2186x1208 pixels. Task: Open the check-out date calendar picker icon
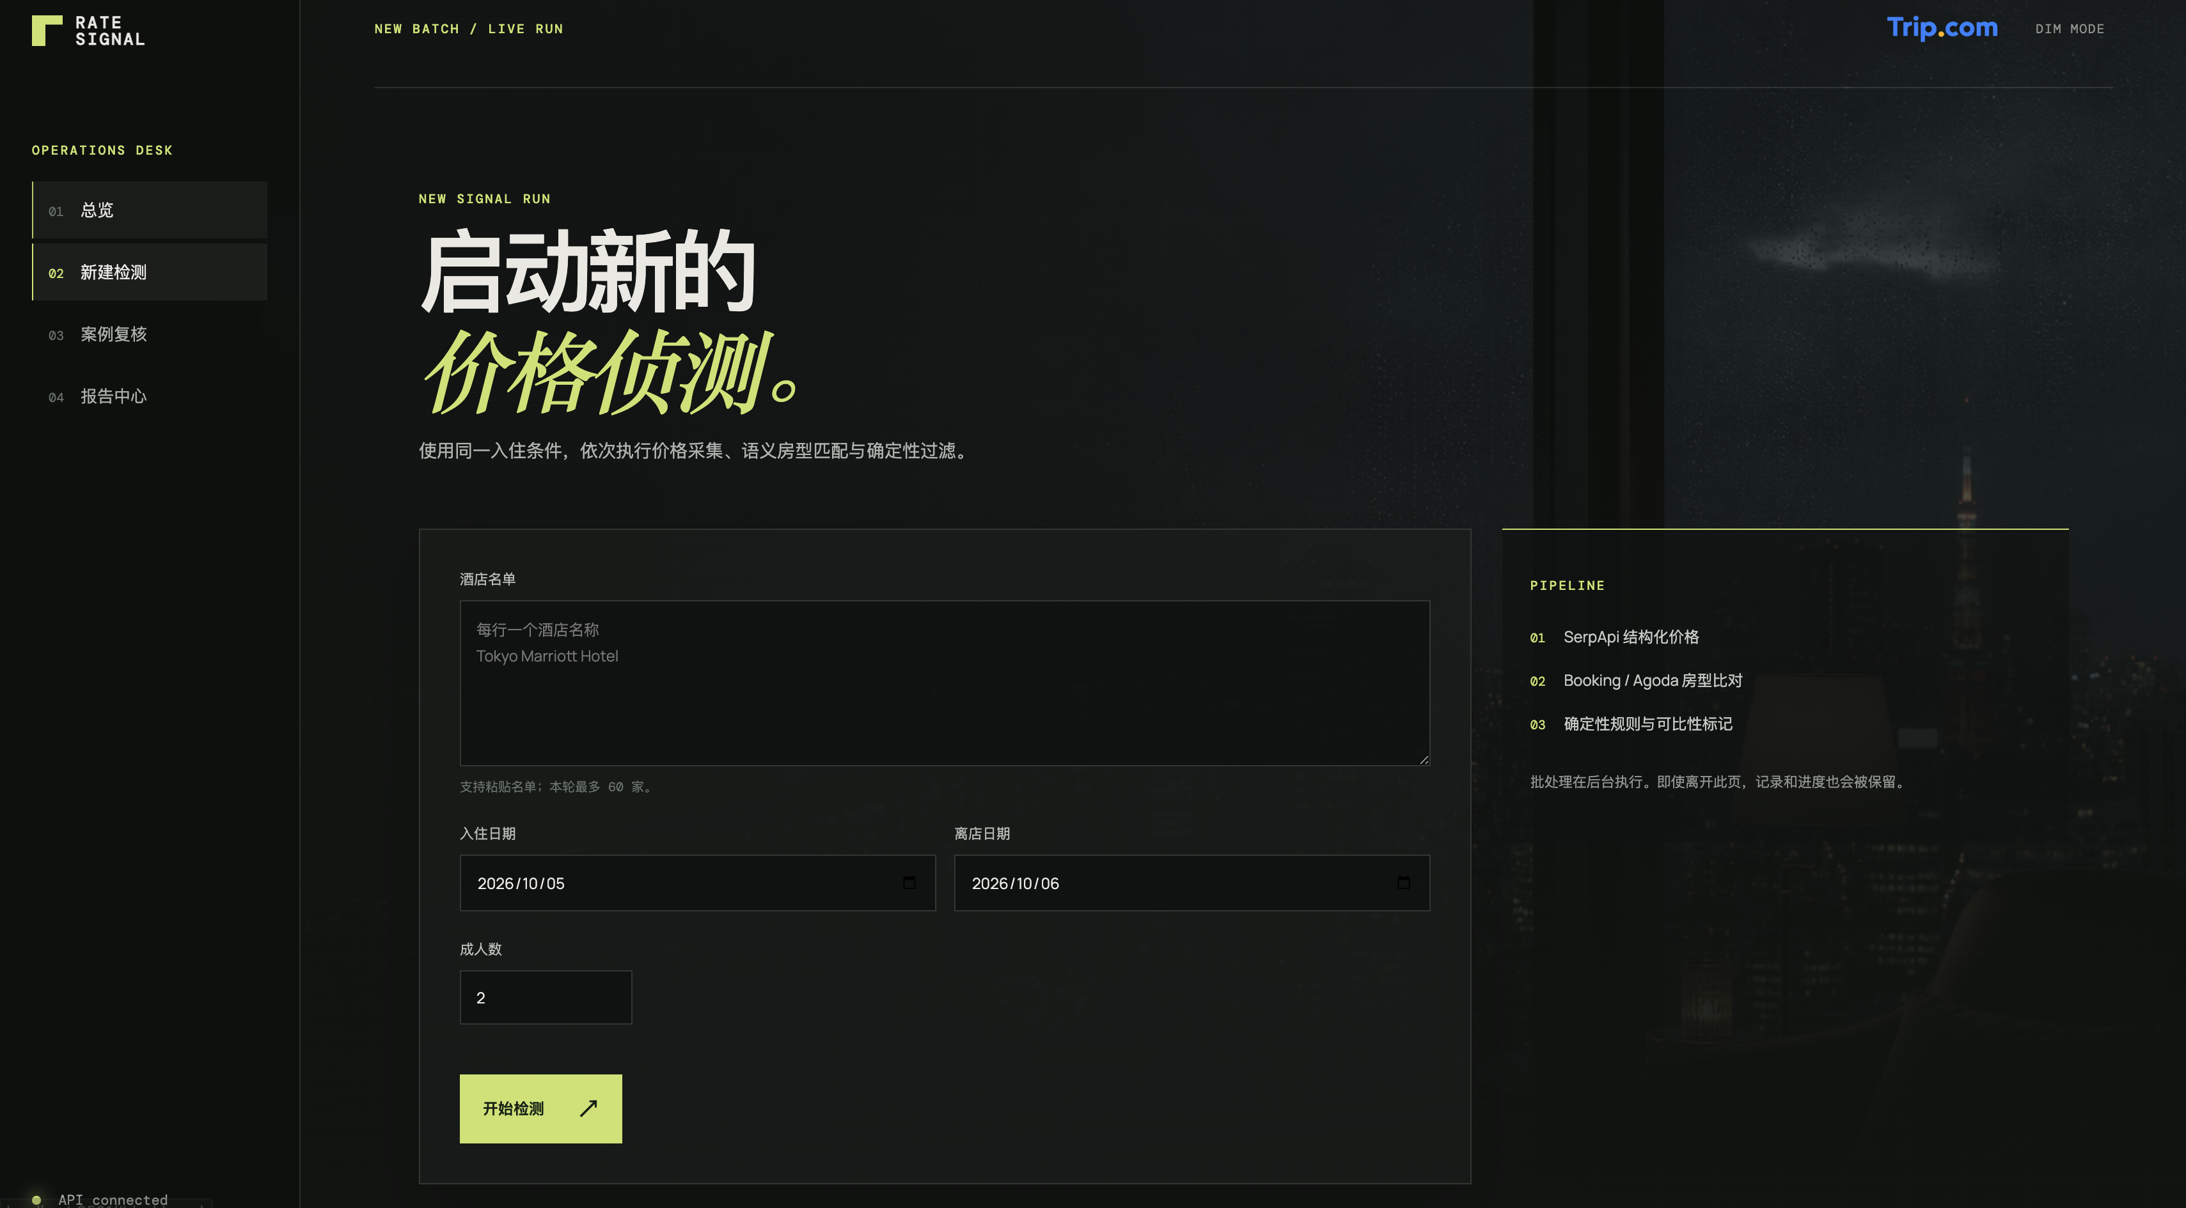(x=1404, y=883)
